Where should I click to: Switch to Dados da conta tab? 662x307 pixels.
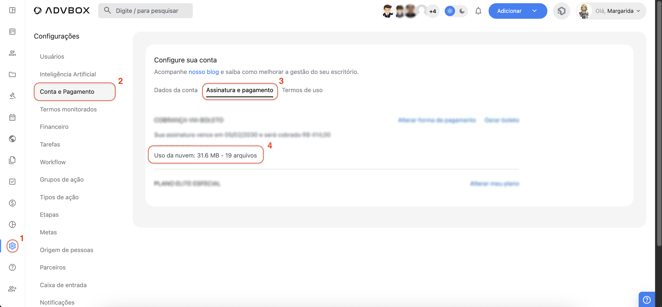coord(176,90)
